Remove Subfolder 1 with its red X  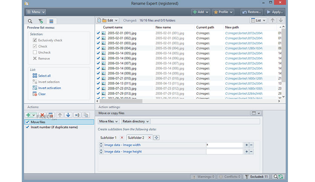[x=122, y=138]
